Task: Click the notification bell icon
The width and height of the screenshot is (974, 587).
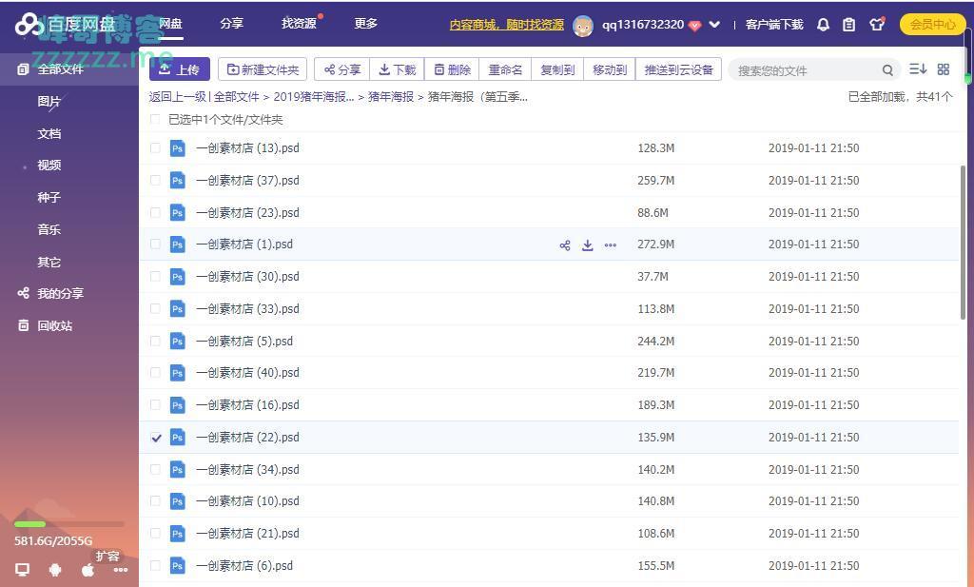Action: click(823, 25)
